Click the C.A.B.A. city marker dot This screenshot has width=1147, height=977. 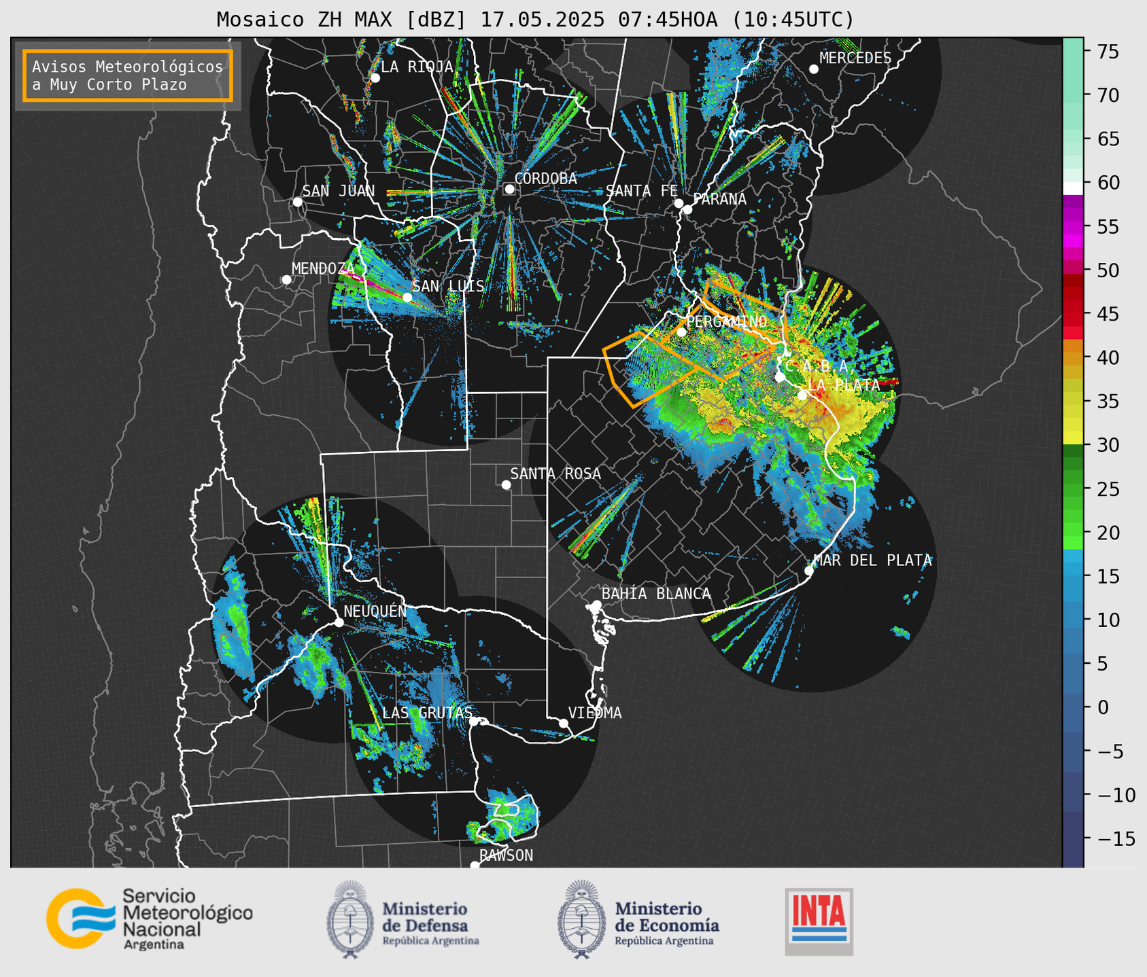780,376
